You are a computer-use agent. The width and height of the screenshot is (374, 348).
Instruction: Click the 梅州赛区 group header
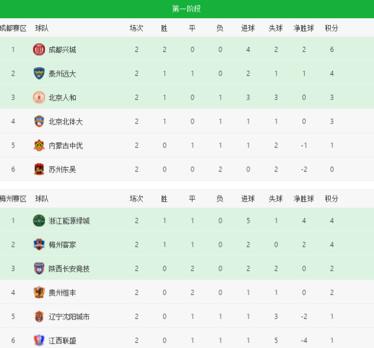[x=13, y=199]
